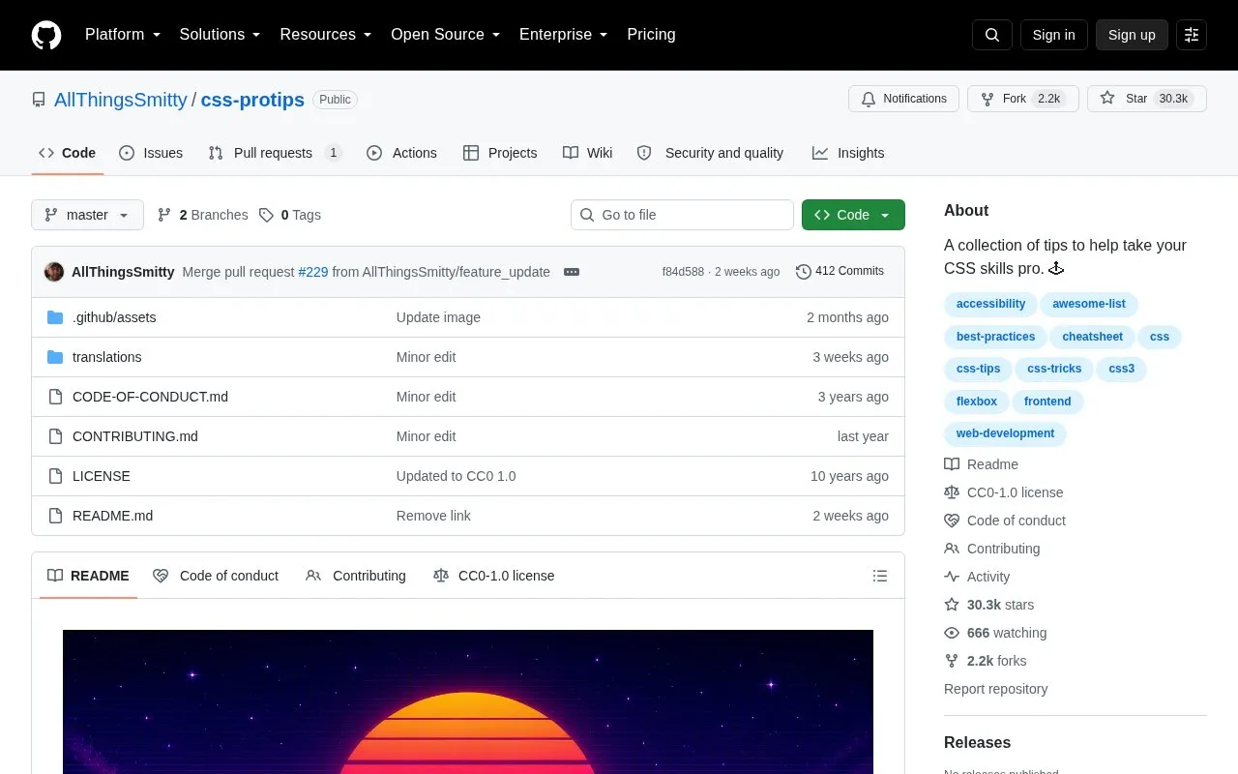Image resolution: width=1238 pixels, height=774 pixels.
Task: Open the CONTRIBUTING.md file
Action: [x=135, y=436]
